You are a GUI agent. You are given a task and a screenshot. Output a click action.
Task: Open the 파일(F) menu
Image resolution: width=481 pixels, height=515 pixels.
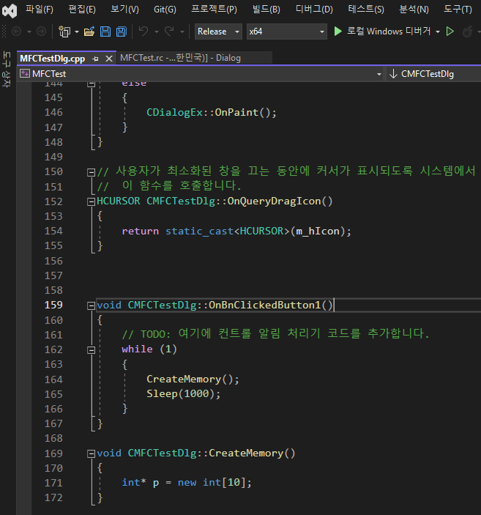[x=40, y=10]
